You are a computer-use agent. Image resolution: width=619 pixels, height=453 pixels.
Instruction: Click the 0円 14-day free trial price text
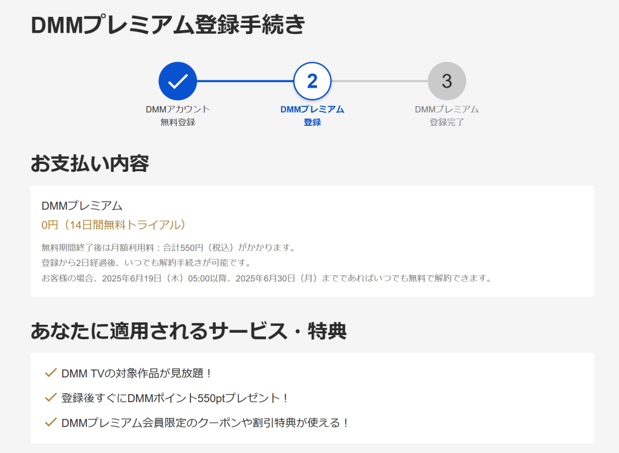[114, 225]
